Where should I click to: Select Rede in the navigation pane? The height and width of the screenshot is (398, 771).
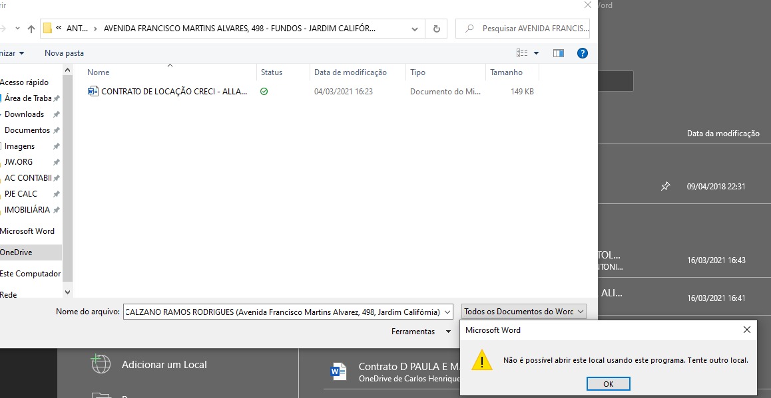tap(9, 294)
